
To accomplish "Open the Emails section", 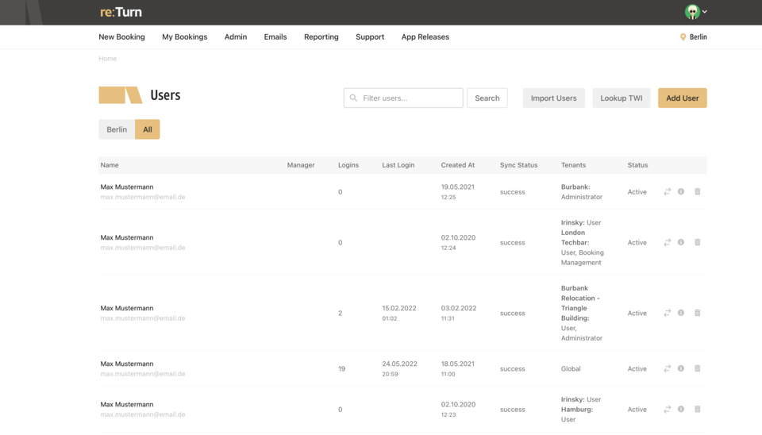I will (x=275, y=37).
